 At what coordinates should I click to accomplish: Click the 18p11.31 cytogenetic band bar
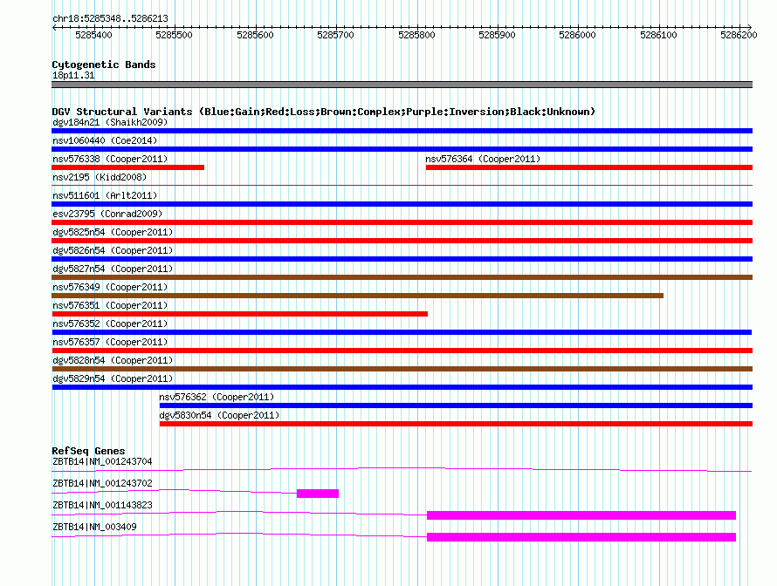tap(402, 85)
